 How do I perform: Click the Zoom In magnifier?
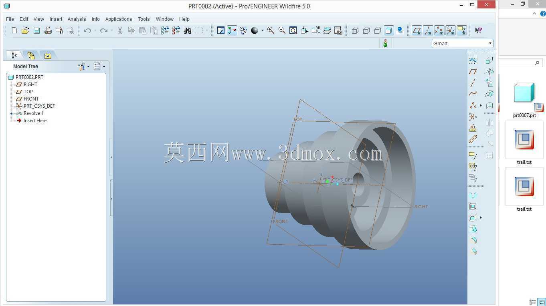pos(271,30)
